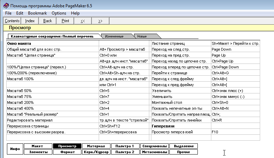Click the 'Масштаб 75%' cell
Image resolution: width=274 pixels, height=158 pixels.
[x=53, y=97]
